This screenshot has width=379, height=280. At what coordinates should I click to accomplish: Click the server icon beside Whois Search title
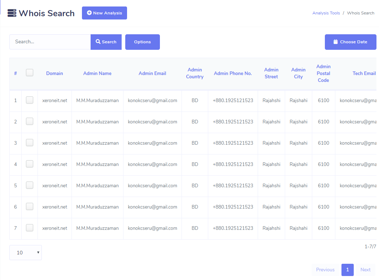[12, 13]
